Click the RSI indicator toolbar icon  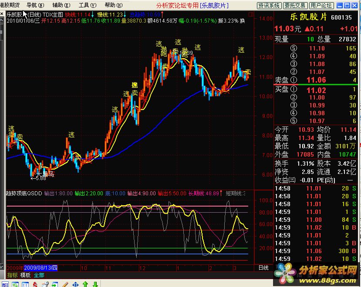[x=5, y=285]
